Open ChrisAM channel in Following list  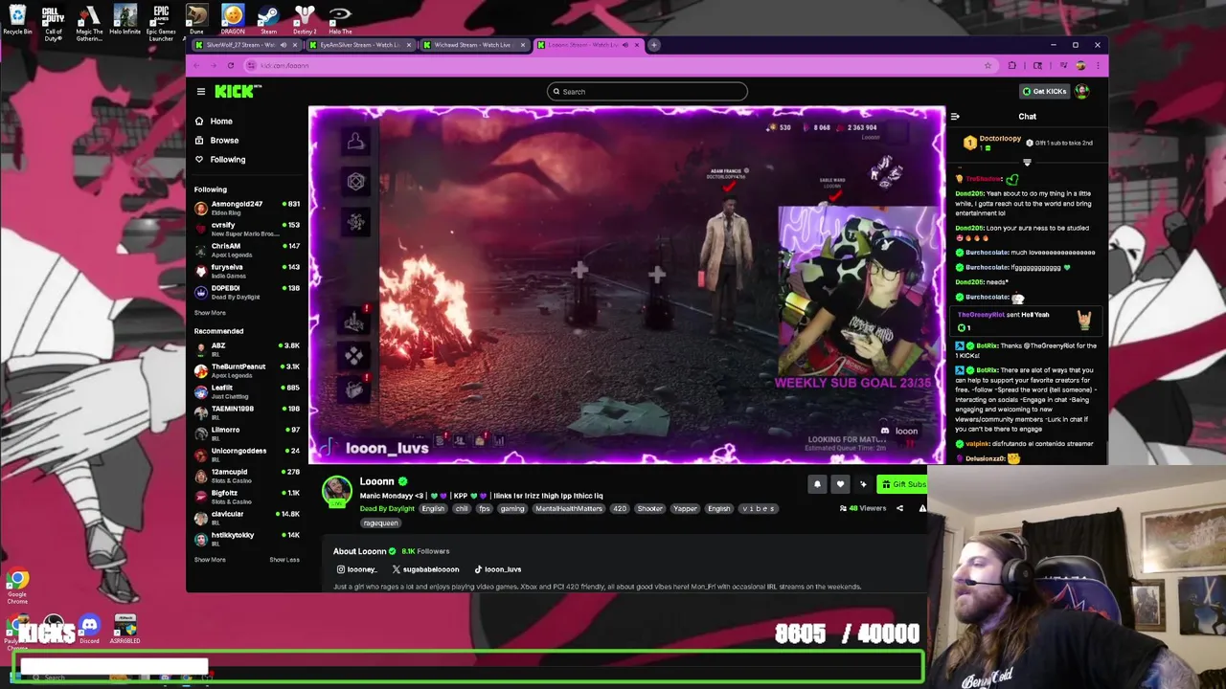pyautogui.click(x=247, y=250)
